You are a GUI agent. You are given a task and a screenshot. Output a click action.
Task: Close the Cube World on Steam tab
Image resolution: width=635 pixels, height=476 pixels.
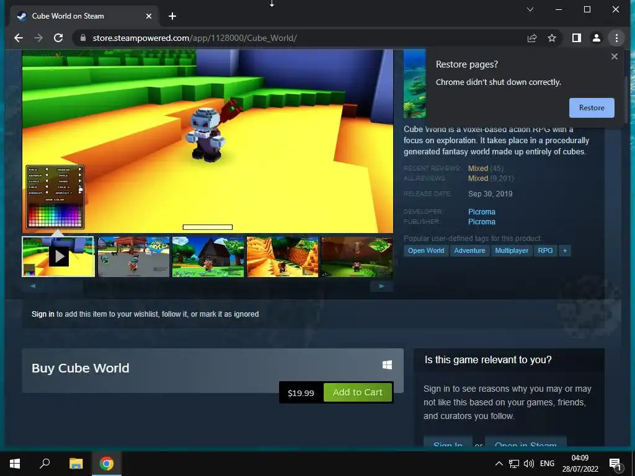149,16
